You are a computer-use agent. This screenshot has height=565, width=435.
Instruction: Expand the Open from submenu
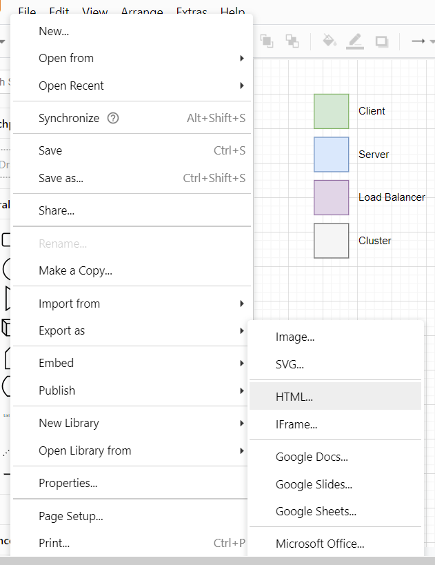pos(66,58)
